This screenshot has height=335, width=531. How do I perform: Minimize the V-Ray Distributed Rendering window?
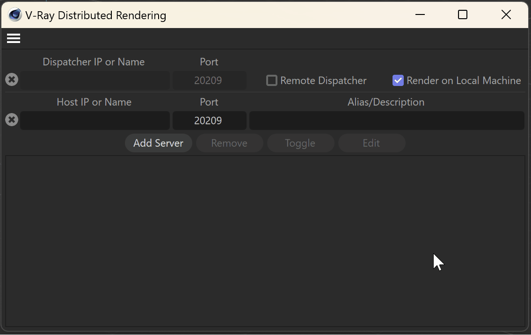tap(420, 15)
